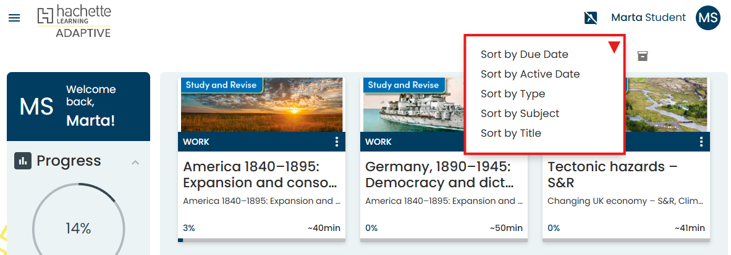Viewport: 731px width, 255px height.
Task: Collapse the Progress section chevron
Action: point(135,163)
